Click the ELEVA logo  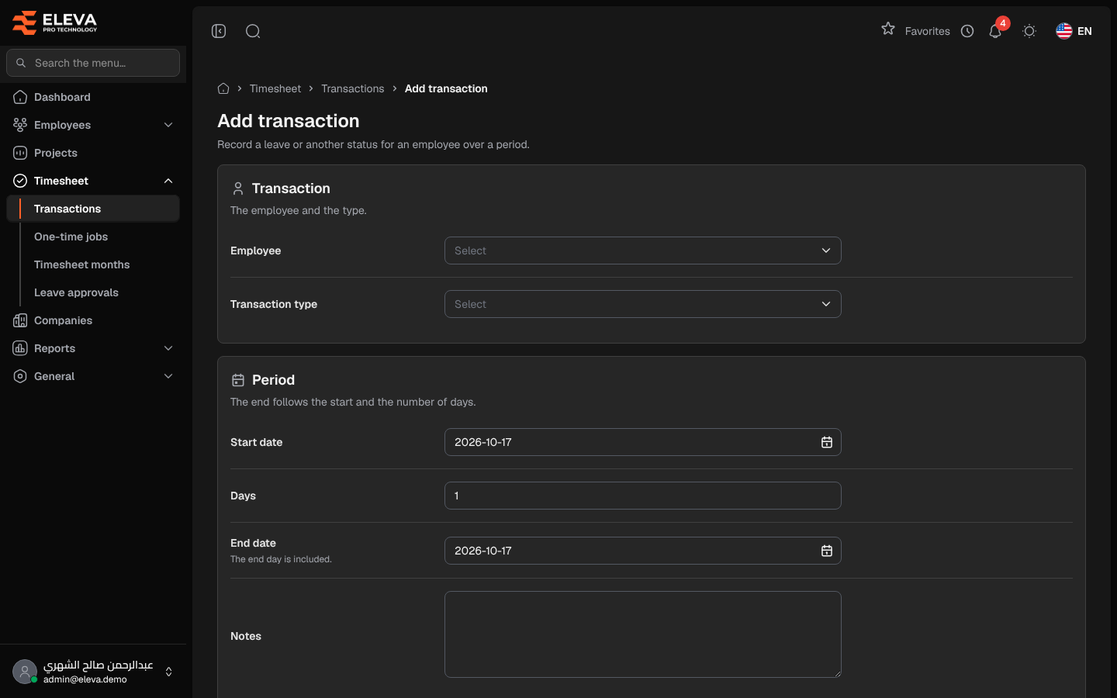point(55,22)
